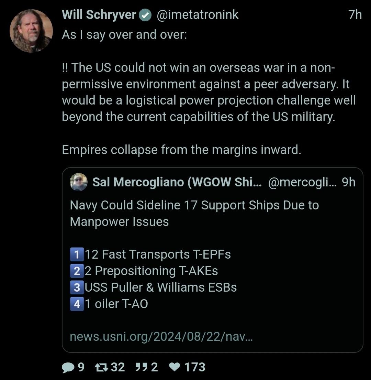Open the news.usni.org article link
371x380 pixels.
tap(161, 336)
